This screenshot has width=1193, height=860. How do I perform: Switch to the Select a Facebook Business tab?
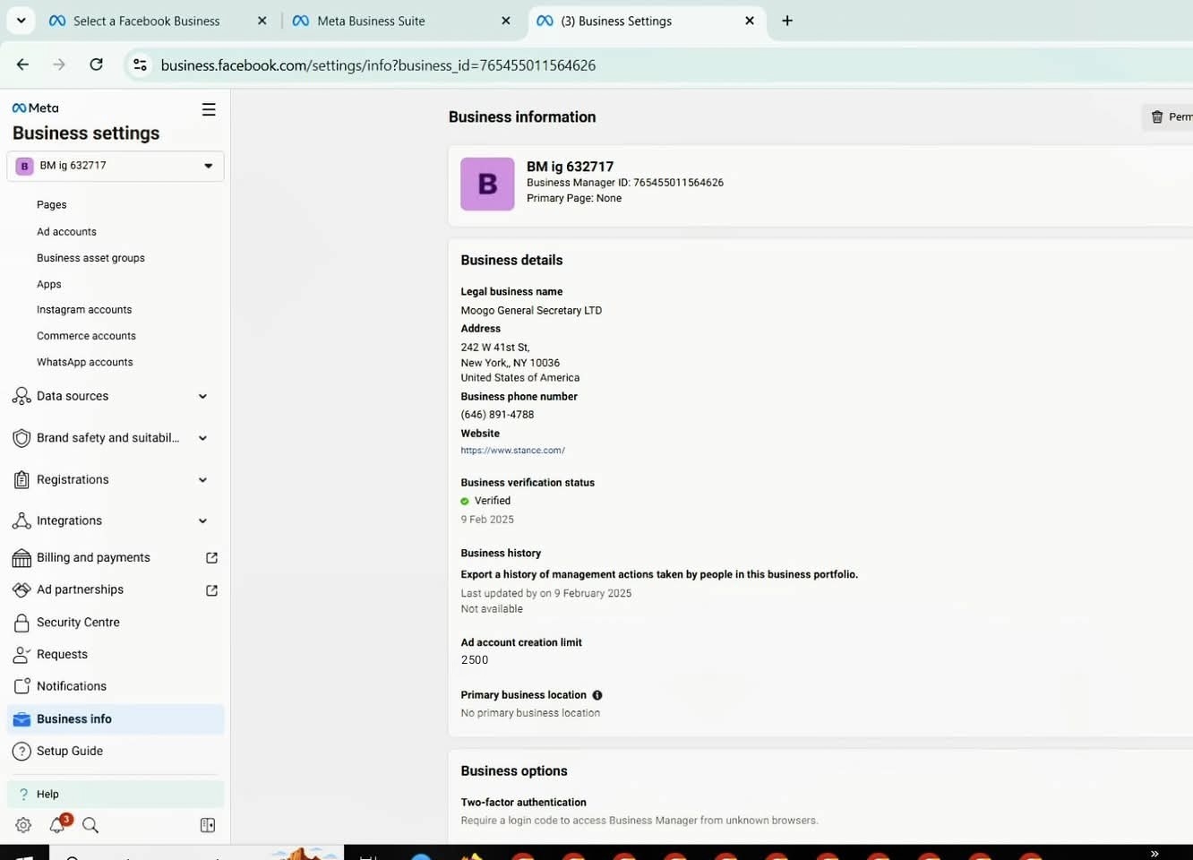point(146,21)
